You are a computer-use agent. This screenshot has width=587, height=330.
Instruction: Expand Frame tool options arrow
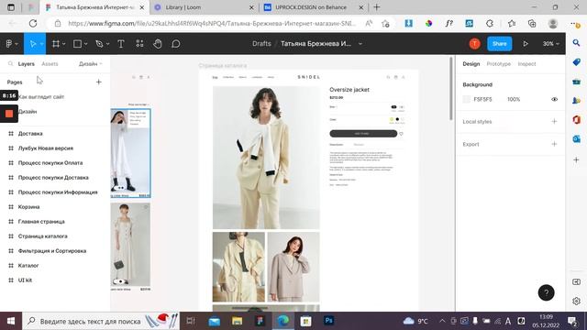(x=64, y=44)
